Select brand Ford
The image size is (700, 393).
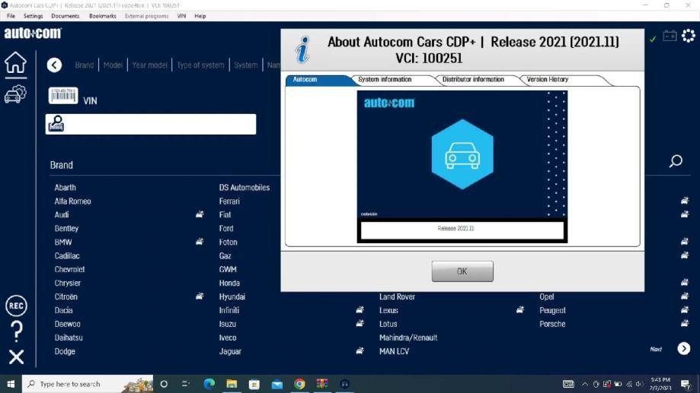pos(226,229)
